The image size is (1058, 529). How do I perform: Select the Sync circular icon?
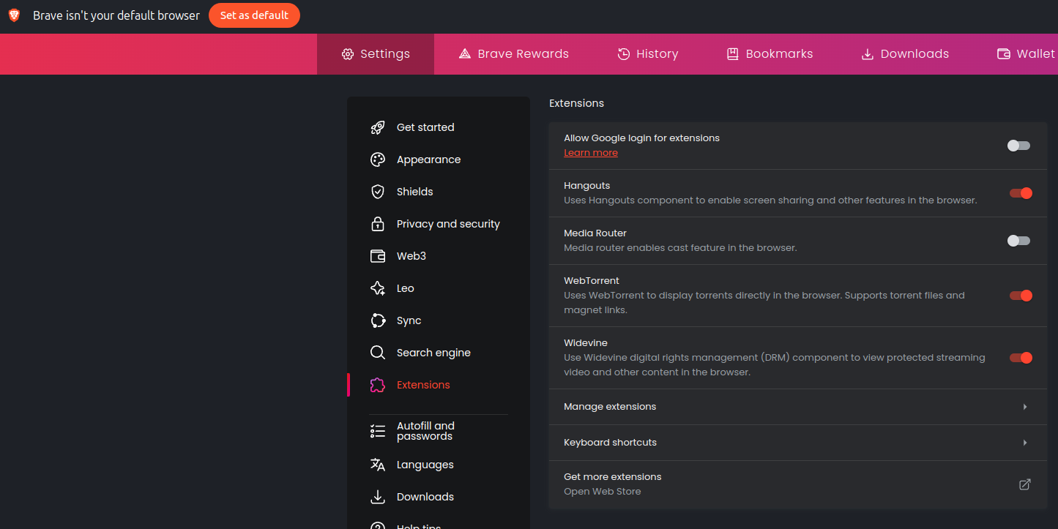pos(378,320)
